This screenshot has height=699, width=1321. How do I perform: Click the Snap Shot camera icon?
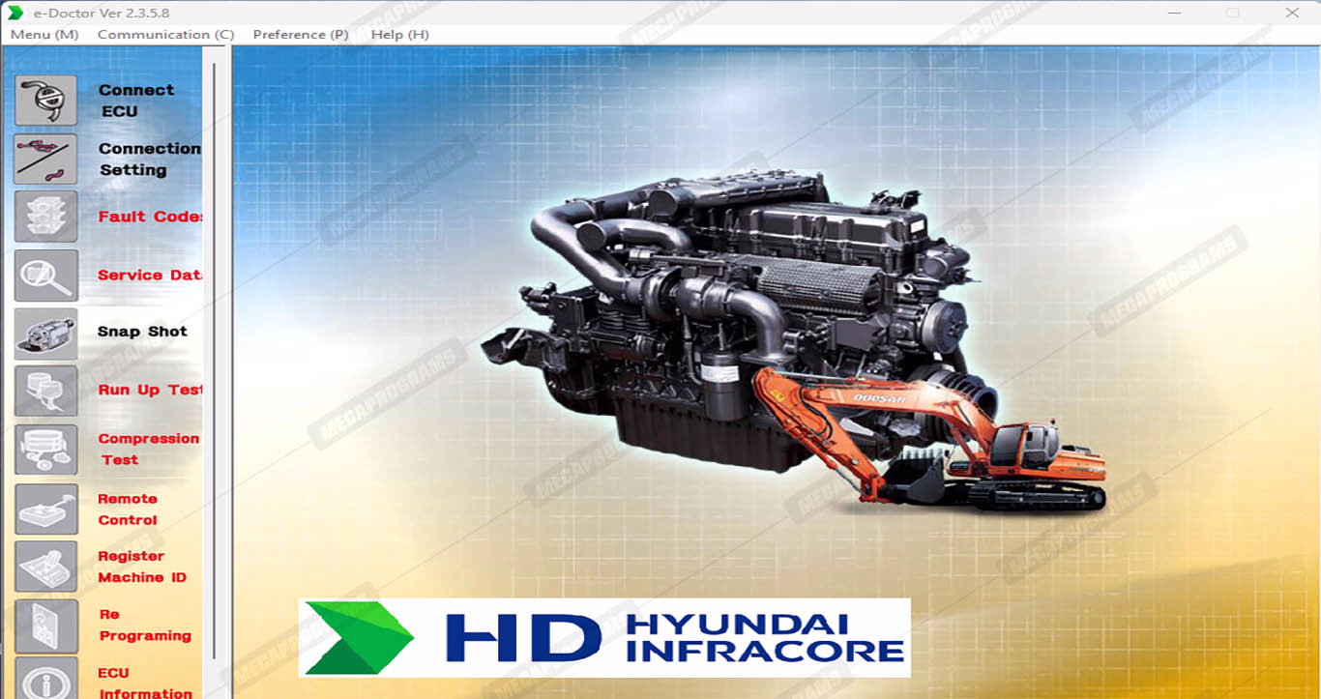[x=45, y=333]
